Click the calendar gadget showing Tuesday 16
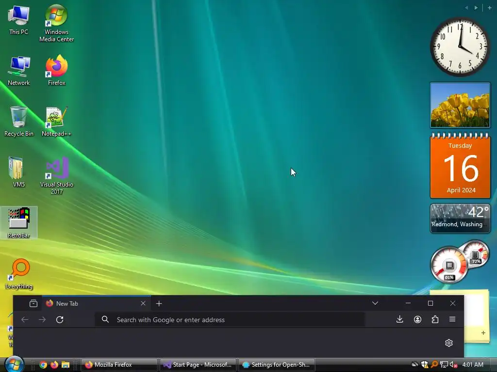Screen dimensions: 497x372 [460, 166]
